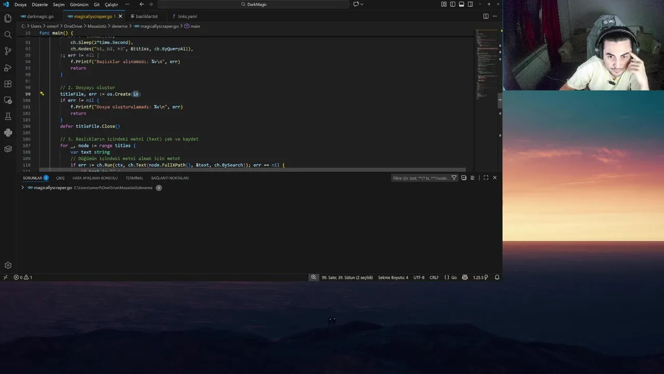Open the Dosya menu
The width and height of the screenshot is (664, 374).
click(20, 4)
